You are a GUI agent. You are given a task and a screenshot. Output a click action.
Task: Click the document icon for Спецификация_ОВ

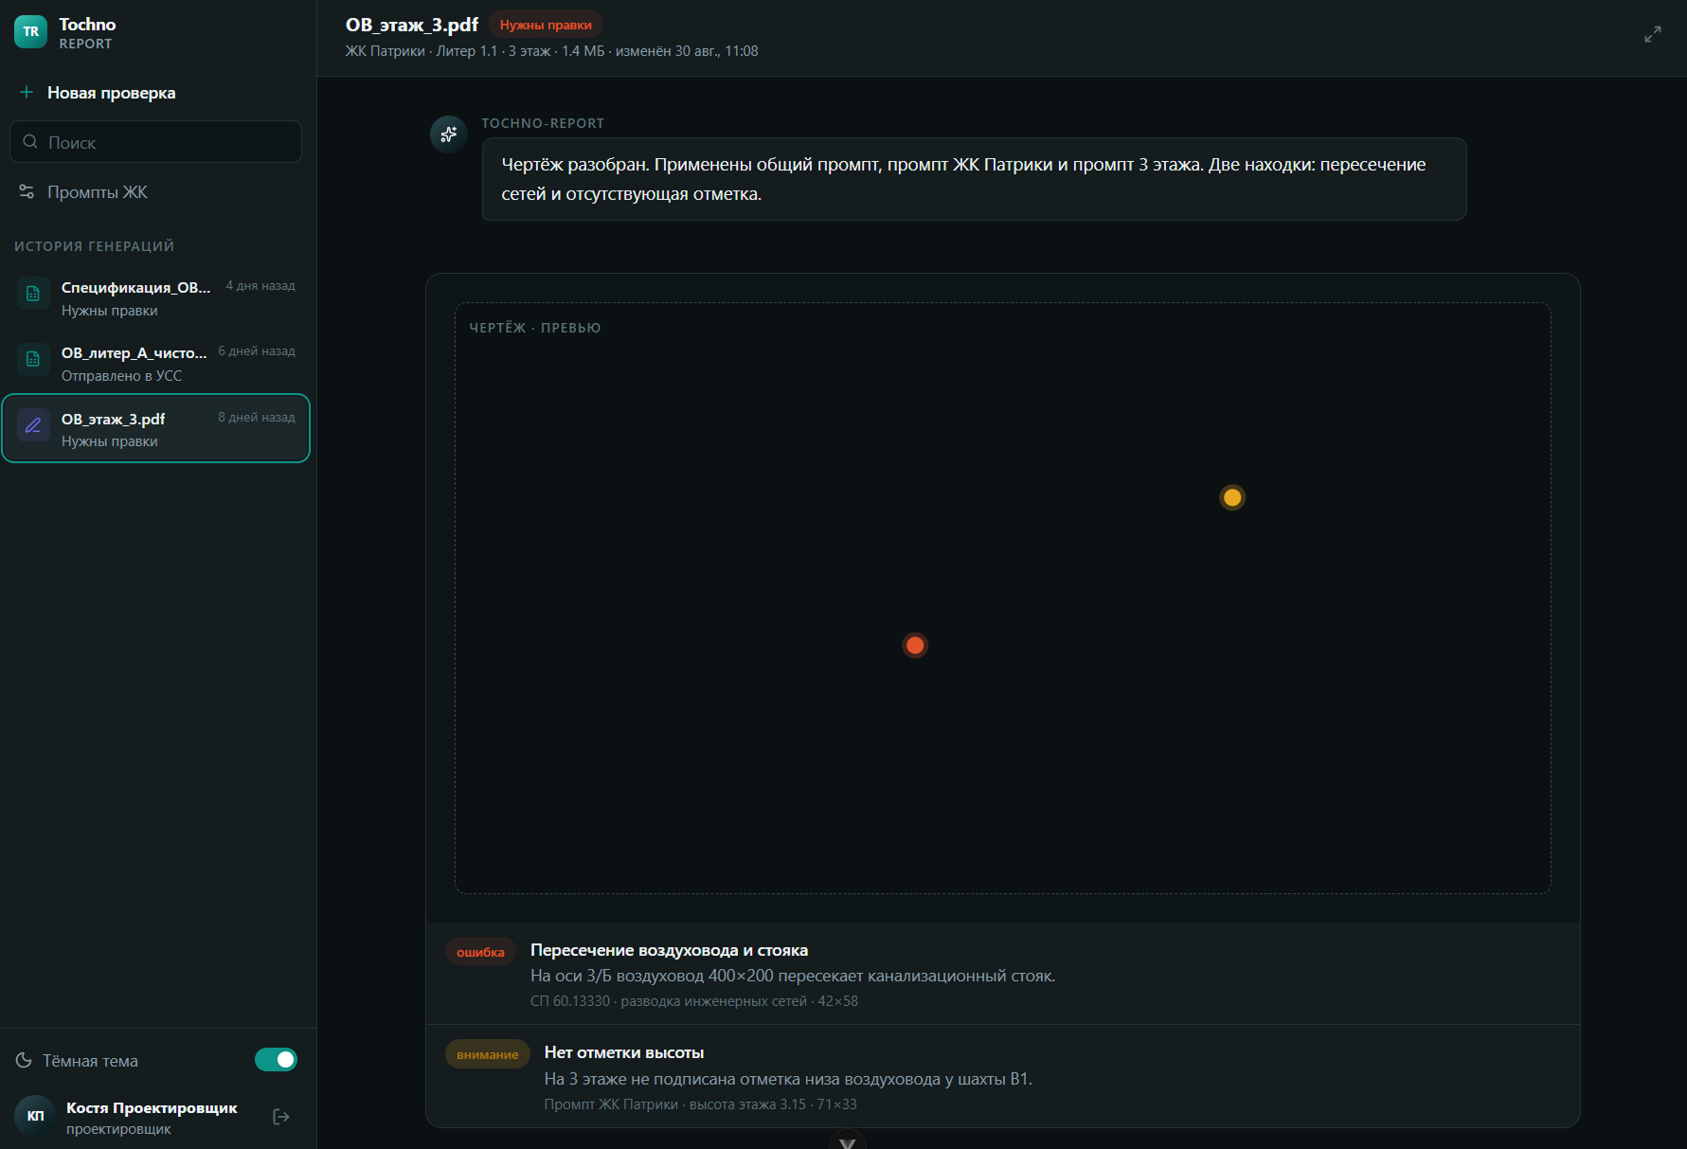point(33,294)
